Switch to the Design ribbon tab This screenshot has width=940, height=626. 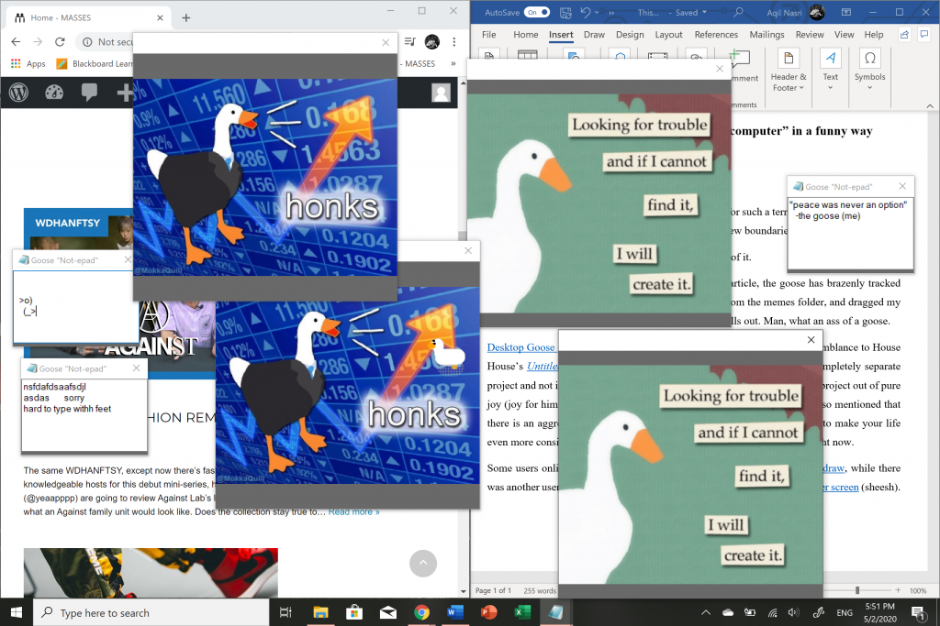pos(630,35)
